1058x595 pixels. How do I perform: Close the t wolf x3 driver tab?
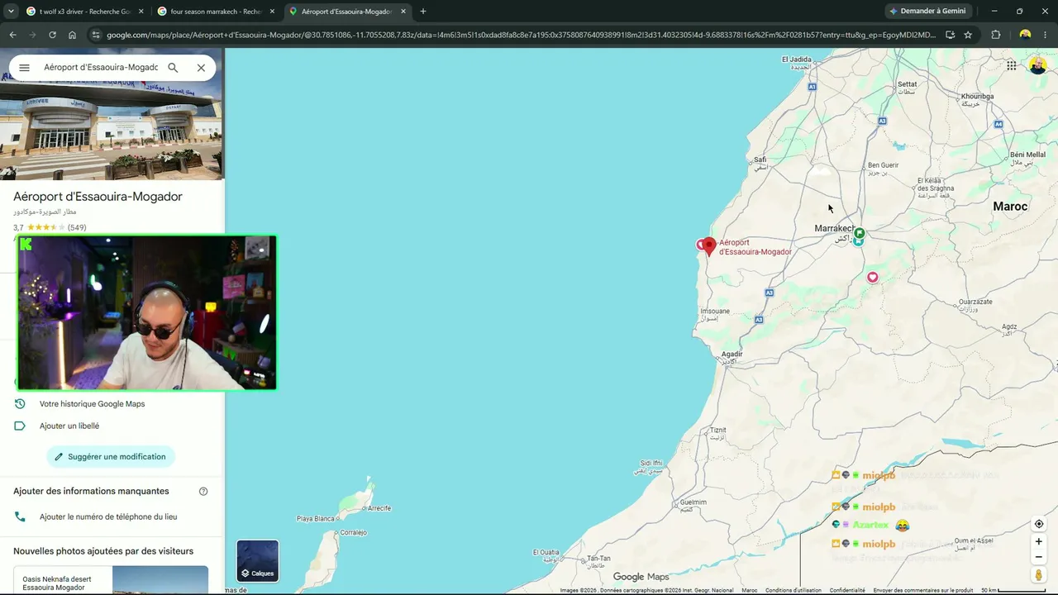coord(141,12)
